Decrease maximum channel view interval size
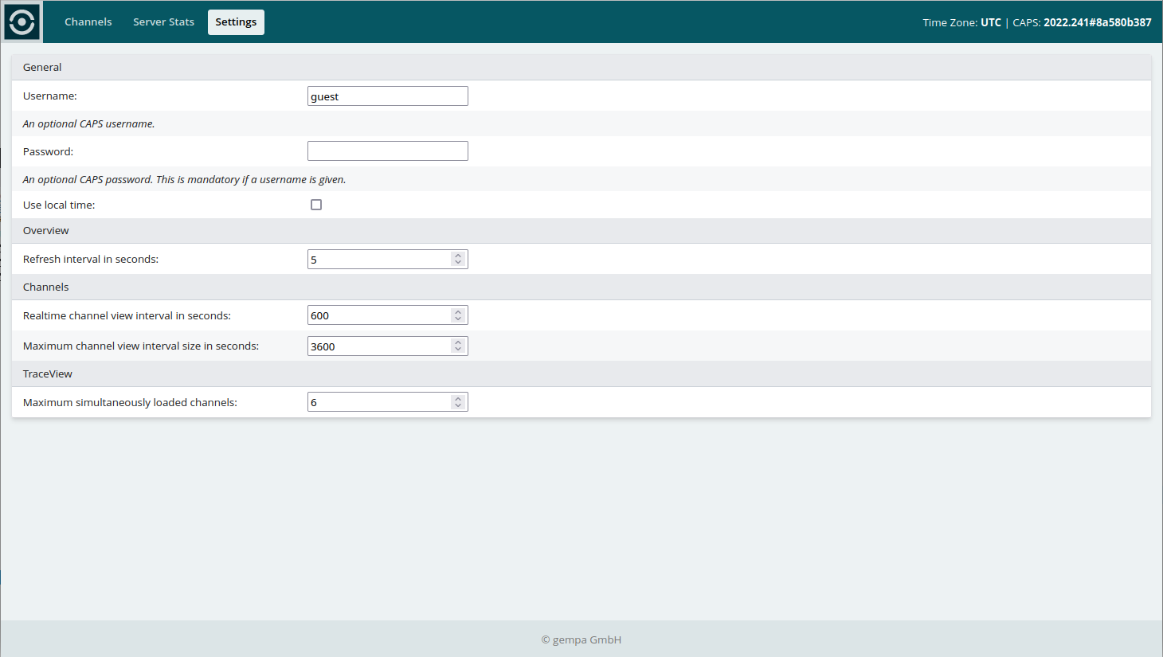The height and width of the screenshot is (657, 1163). click(458, 350)
